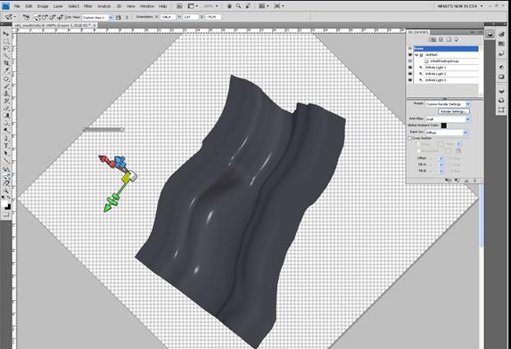This screenshot has width=511, height=349.
Task: Select the Clone Stamp tool
Action: tap(6, 93)
